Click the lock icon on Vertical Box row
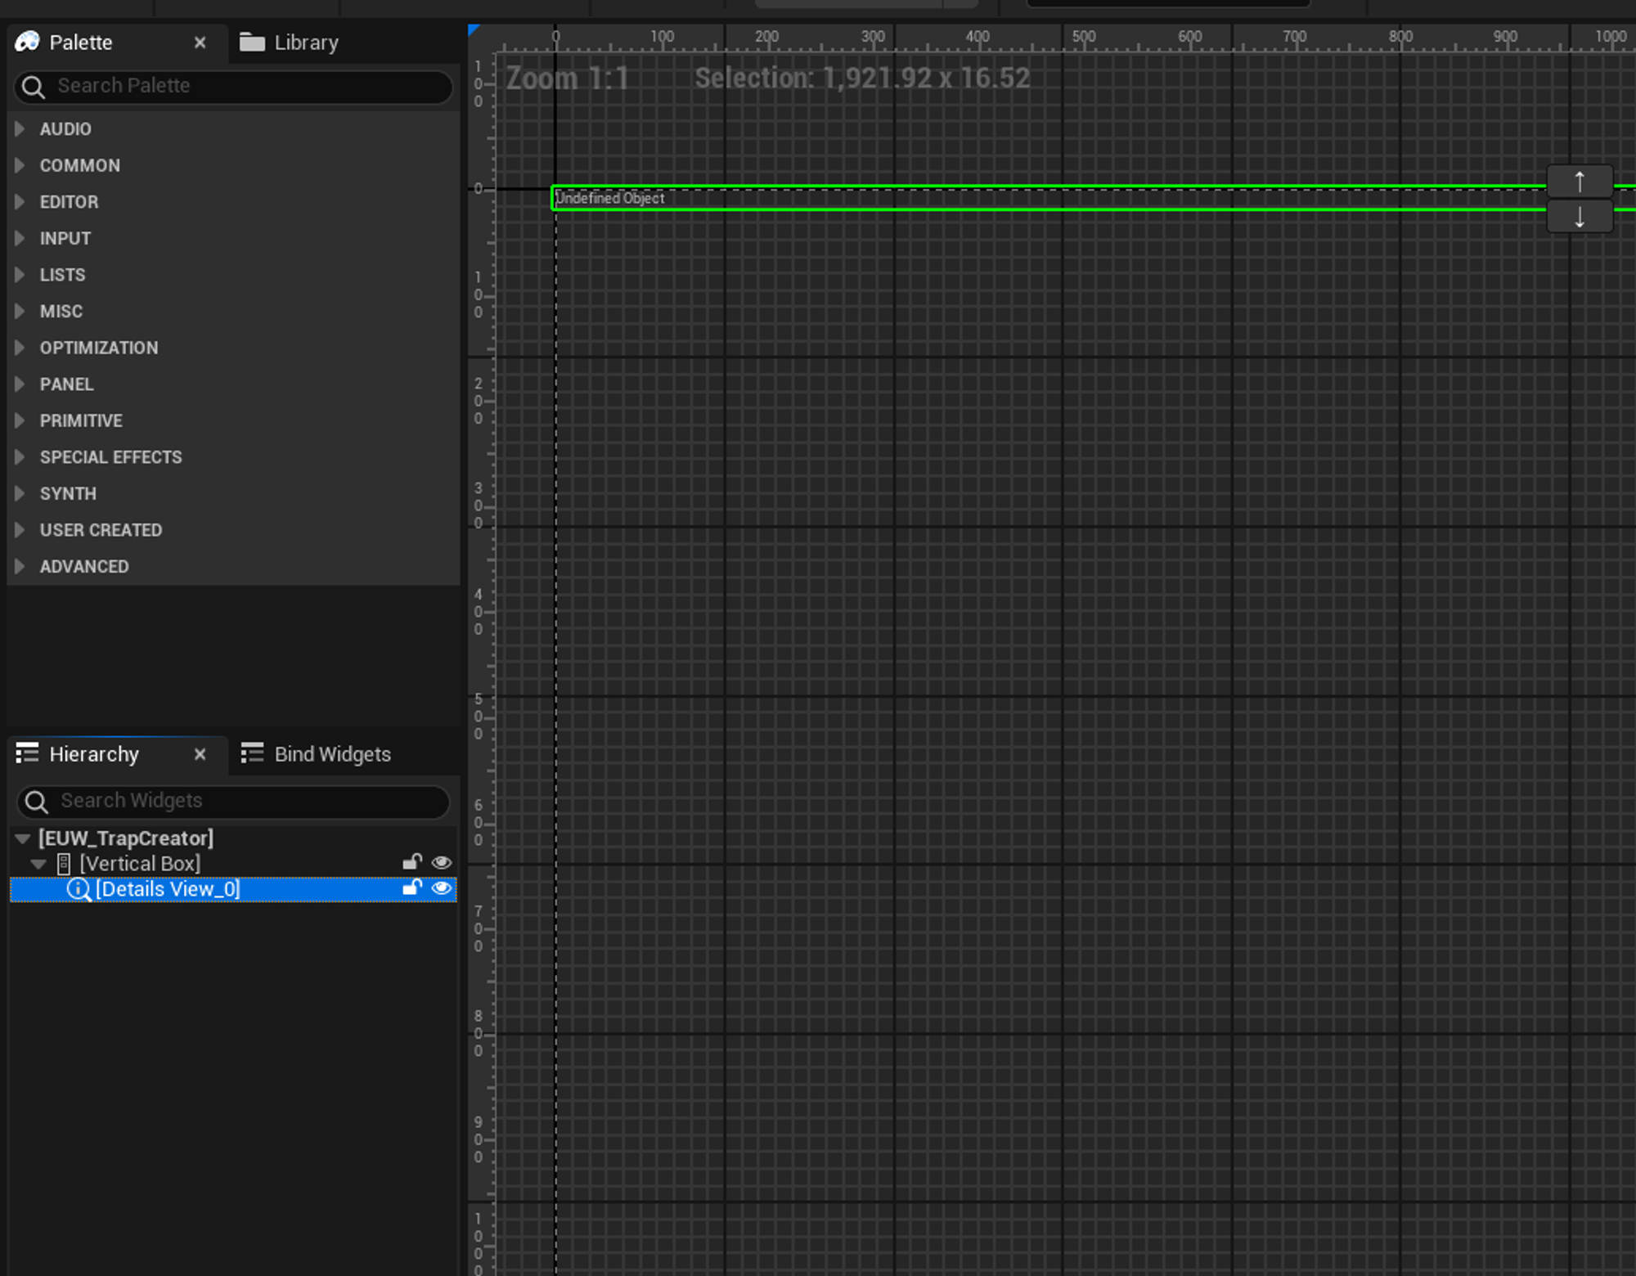1636x1276 pixels. click(x=412, y=862)
